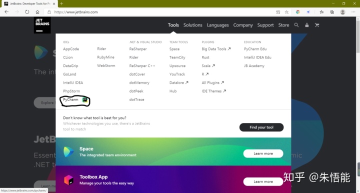Open Space under Team Tools
360x193 pixels.
174,49
